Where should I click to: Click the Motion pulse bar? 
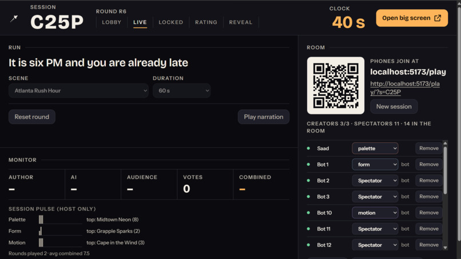(60, 242)
